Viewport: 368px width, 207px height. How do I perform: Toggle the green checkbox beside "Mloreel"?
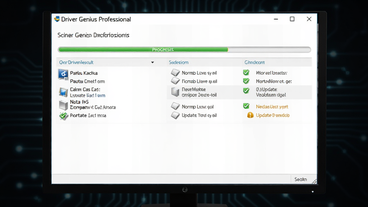point(246,73)
